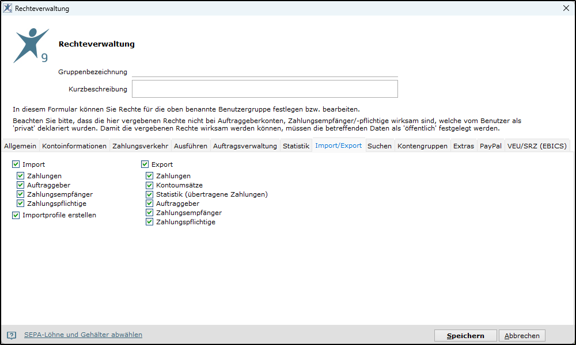Open the Extras tab
The height and width of the screenshot is (345, 576).
(x=464, y=146)
